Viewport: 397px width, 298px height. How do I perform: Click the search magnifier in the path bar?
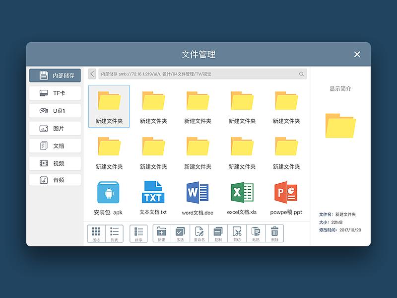coord(301,74)
